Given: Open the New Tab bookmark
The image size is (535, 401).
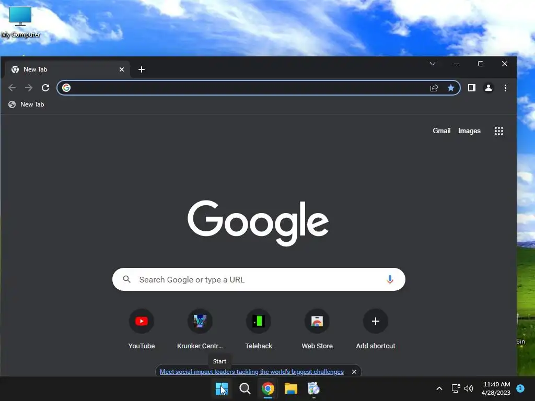Looking at the screenshot, I should [x=26, y=104].
